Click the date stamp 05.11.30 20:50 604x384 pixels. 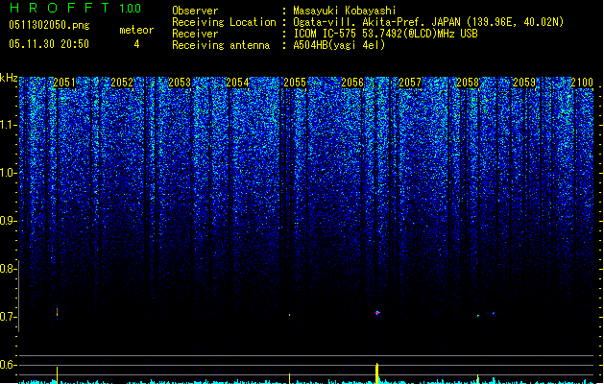click(x=49, y=44)
